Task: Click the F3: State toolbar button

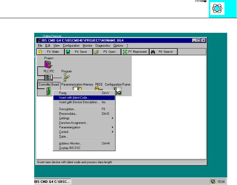Action: (x=51, y=52)
